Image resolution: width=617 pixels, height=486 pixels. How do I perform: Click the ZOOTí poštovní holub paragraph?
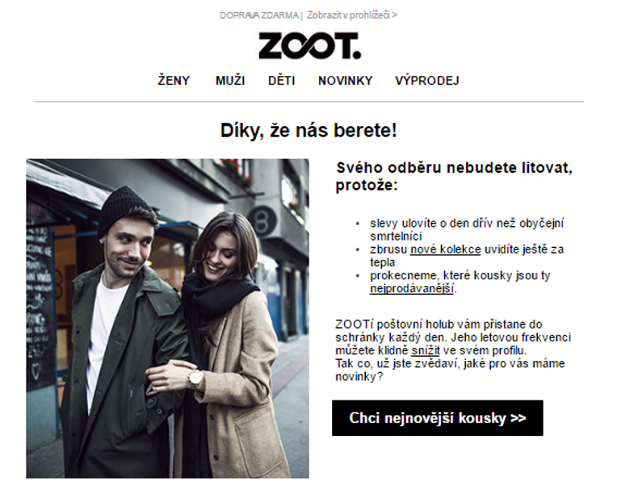453,350
